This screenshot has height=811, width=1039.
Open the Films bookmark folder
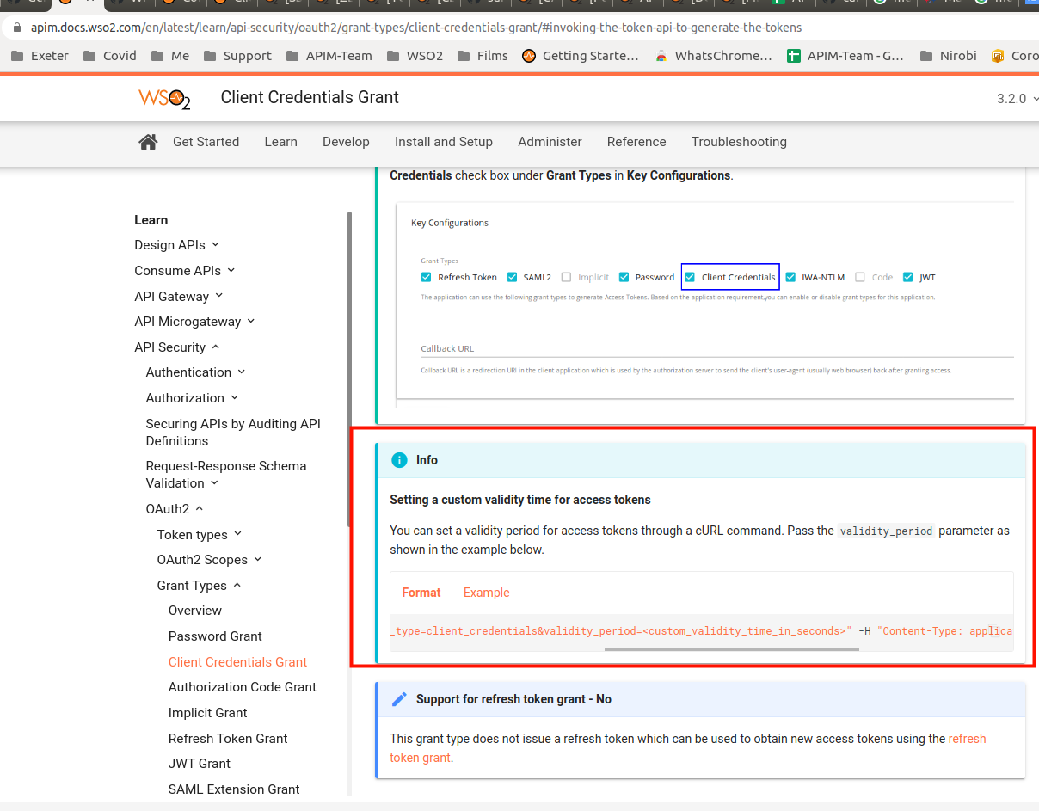point(483,56)
